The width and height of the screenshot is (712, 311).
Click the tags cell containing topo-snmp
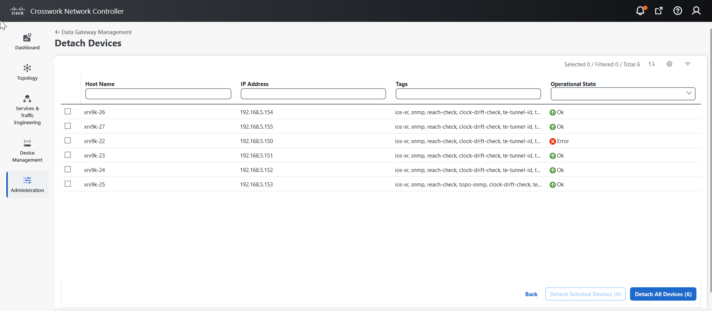[x=468, y=185]
